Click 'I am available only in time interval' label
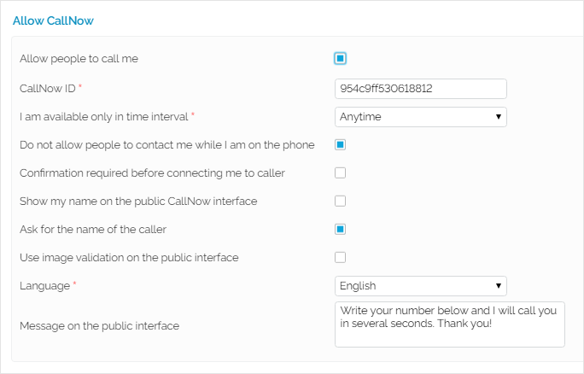 tap(104, 117)
